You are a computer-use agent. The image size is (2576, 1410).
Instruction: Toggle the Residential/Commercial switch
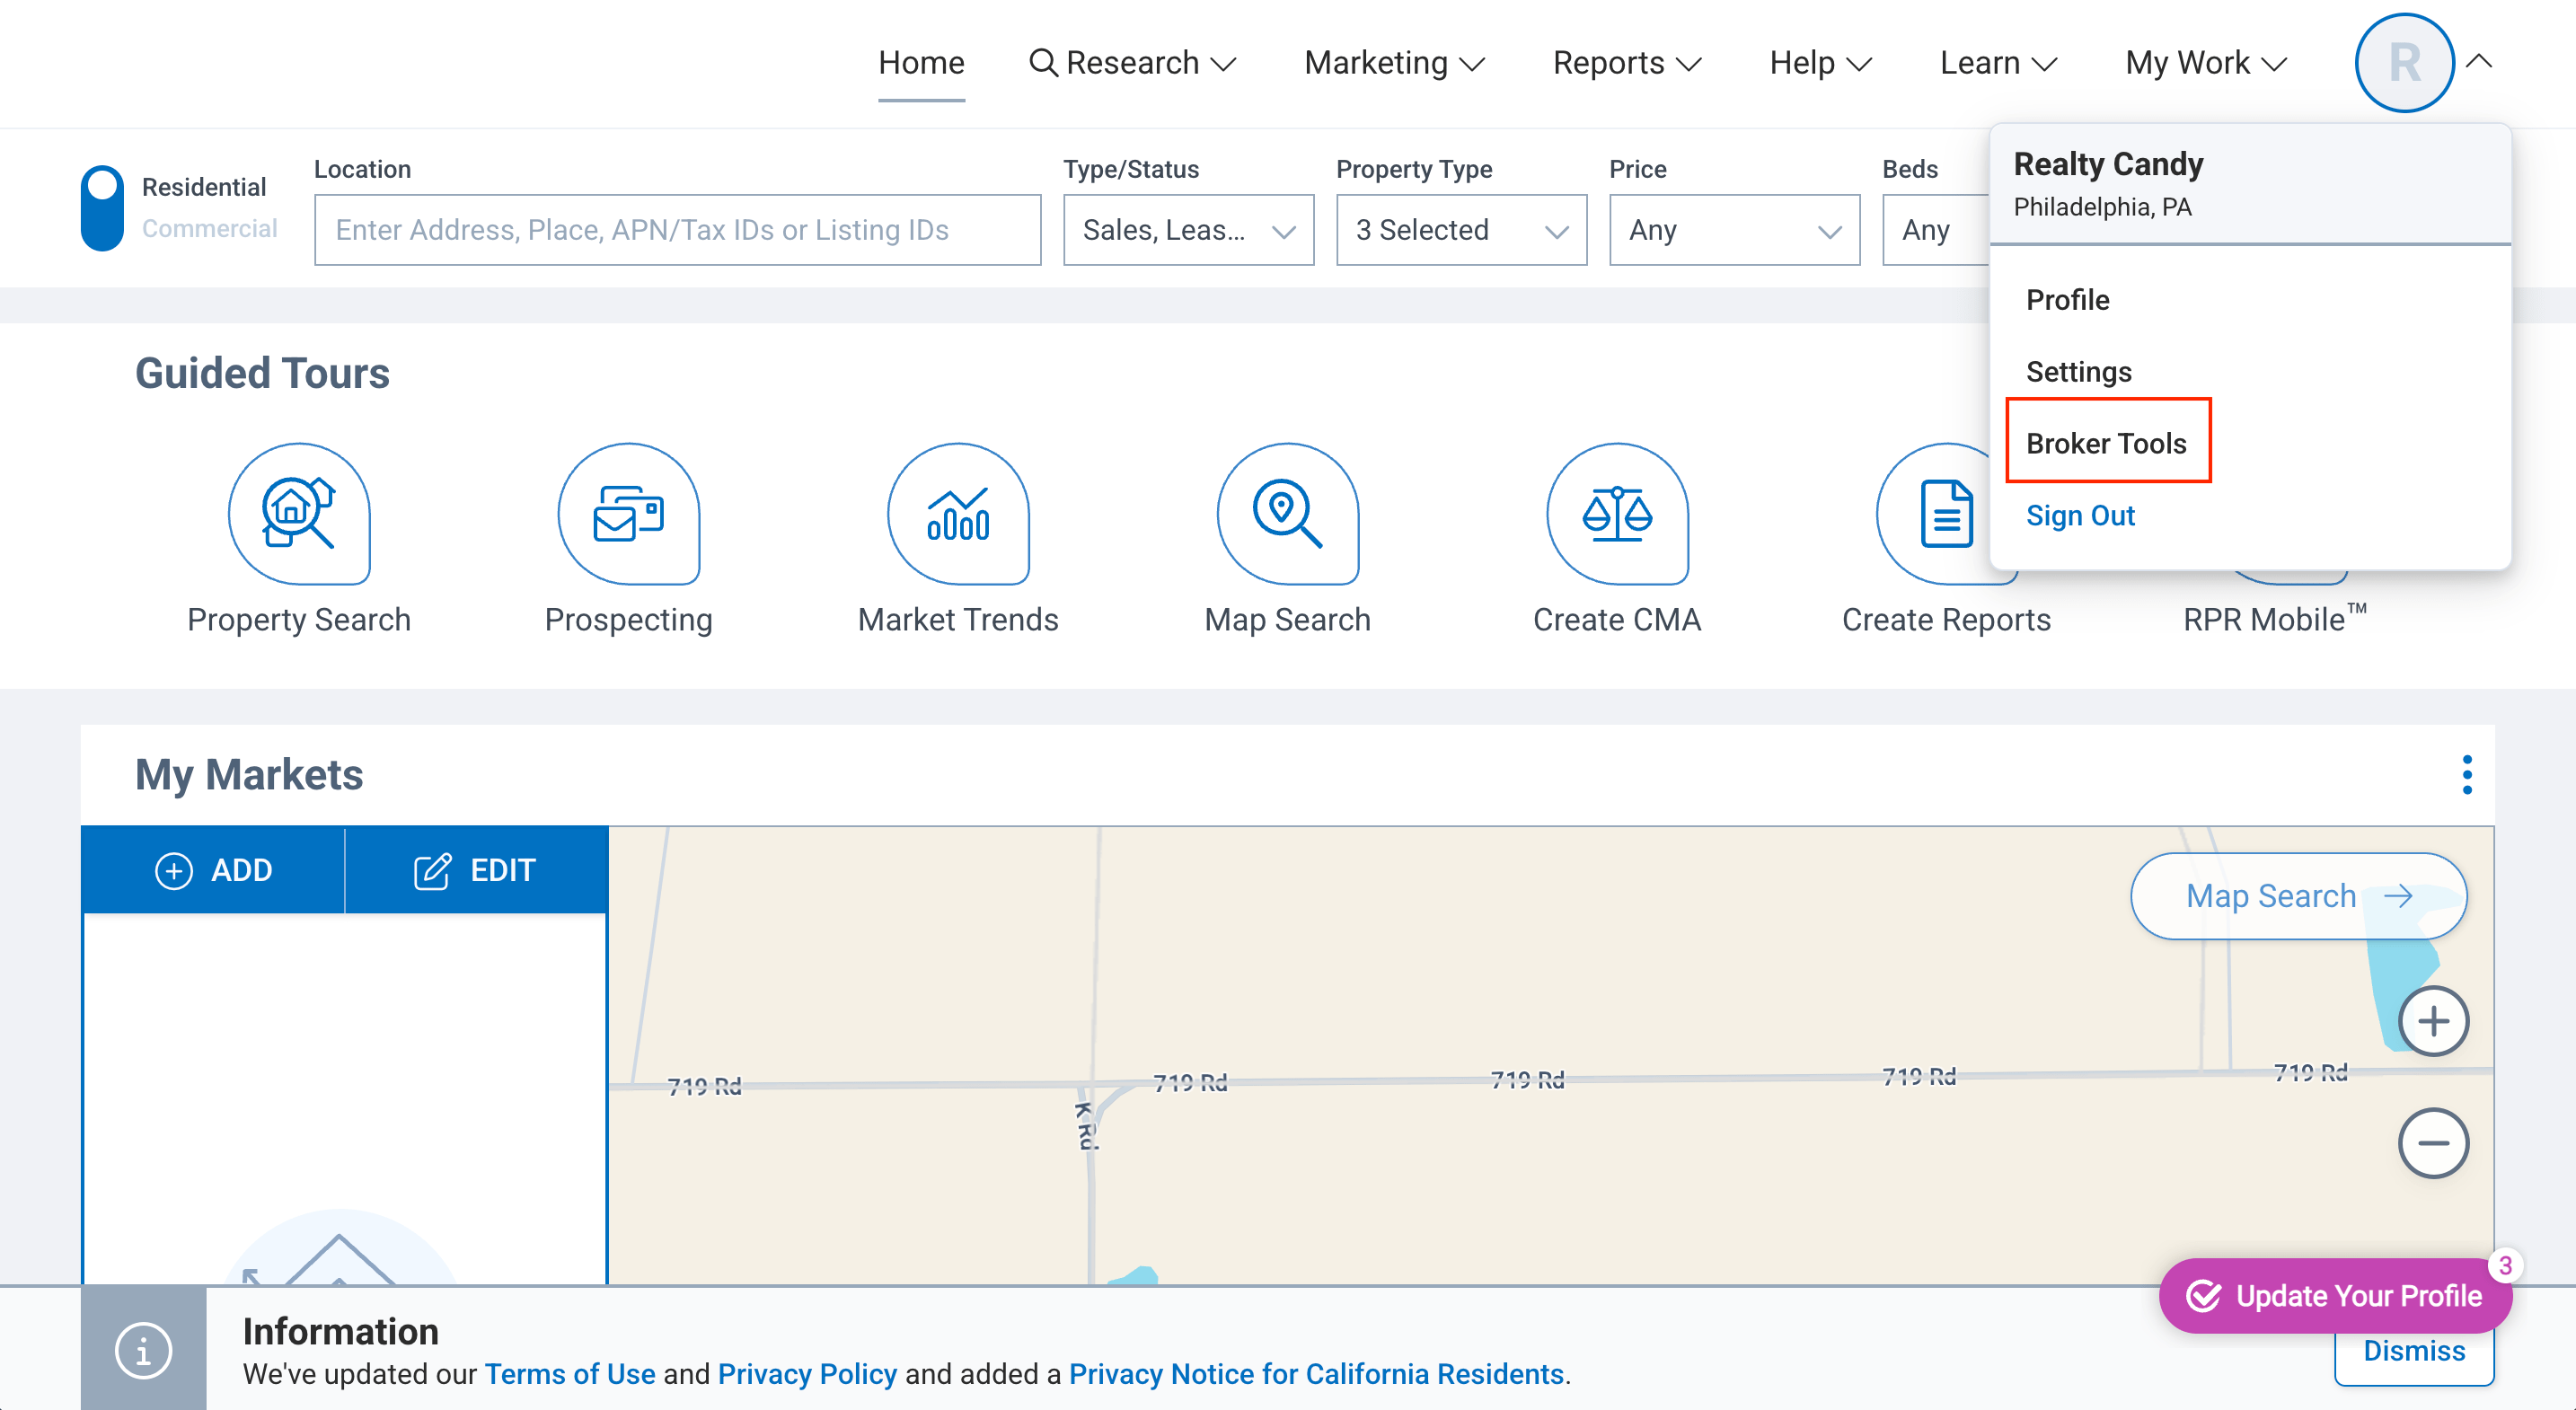pos(102,208)
